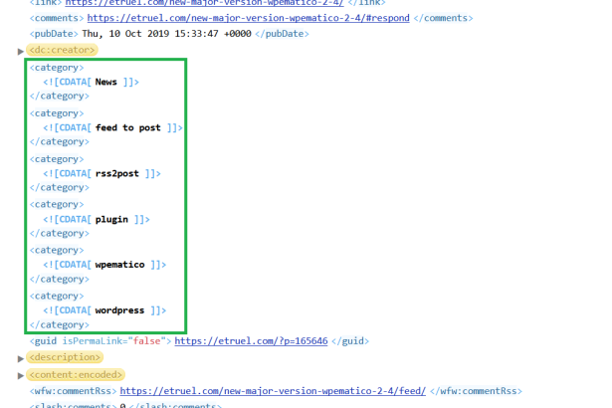Click the CDATA text rss2post
Screen dimensions: 612x408
117,173
